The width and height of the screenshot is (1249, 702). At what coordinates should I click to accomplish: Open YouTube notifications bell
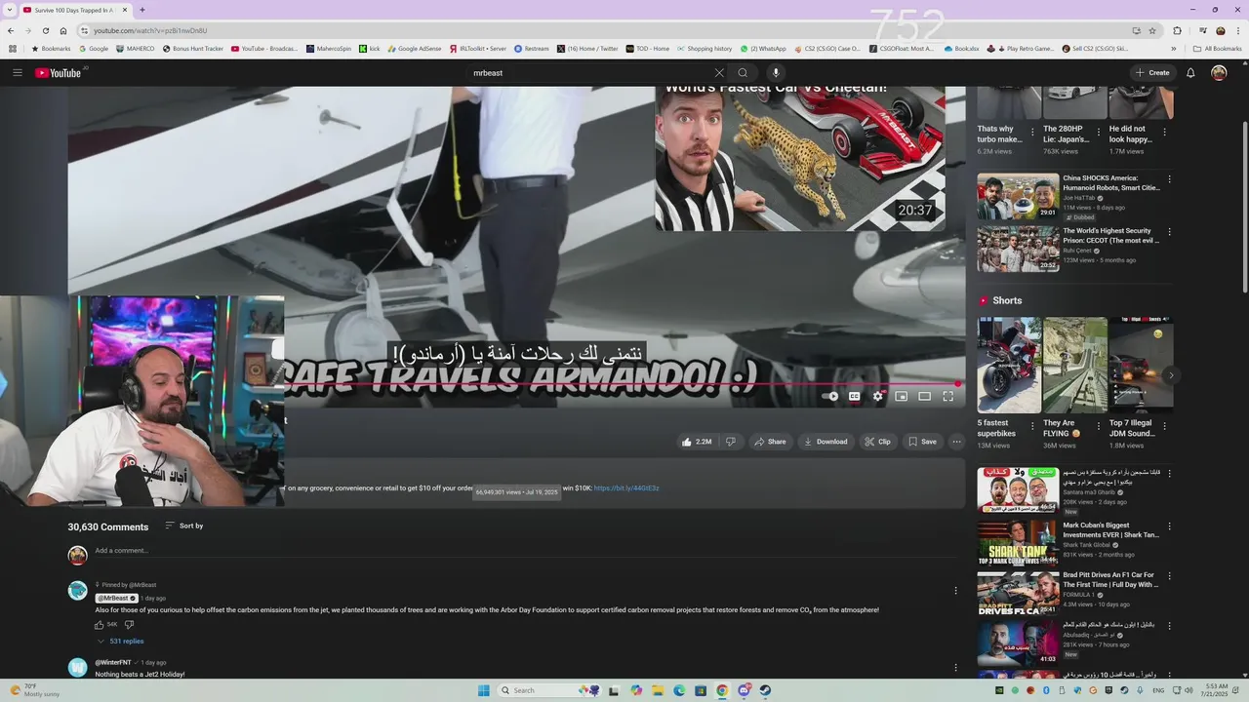click(x=1190, y=73)
